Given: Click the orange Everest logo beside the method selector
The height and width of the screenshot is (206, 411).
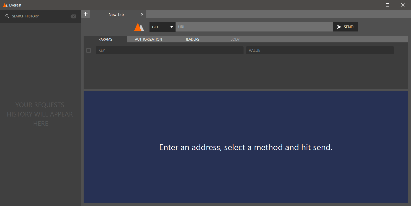Looking at the screenshot, I should click(139, 27).
